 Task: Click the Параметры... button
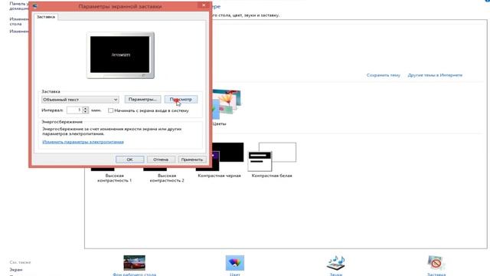coord(142,99)
